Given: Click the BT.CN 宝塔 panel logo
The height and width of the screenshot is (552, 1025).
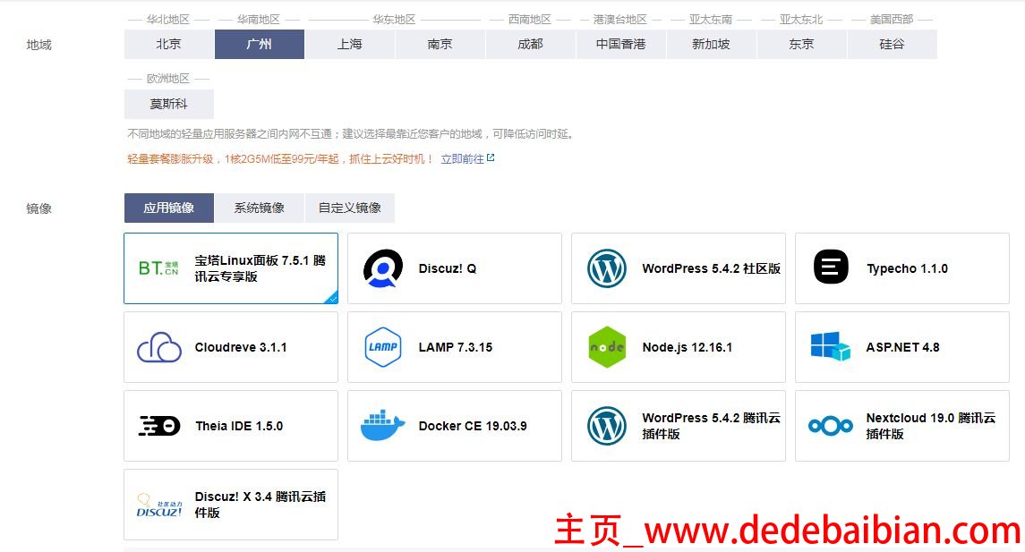Looking at the screenshot, I should pyautogui.click(x=158, y=268).
